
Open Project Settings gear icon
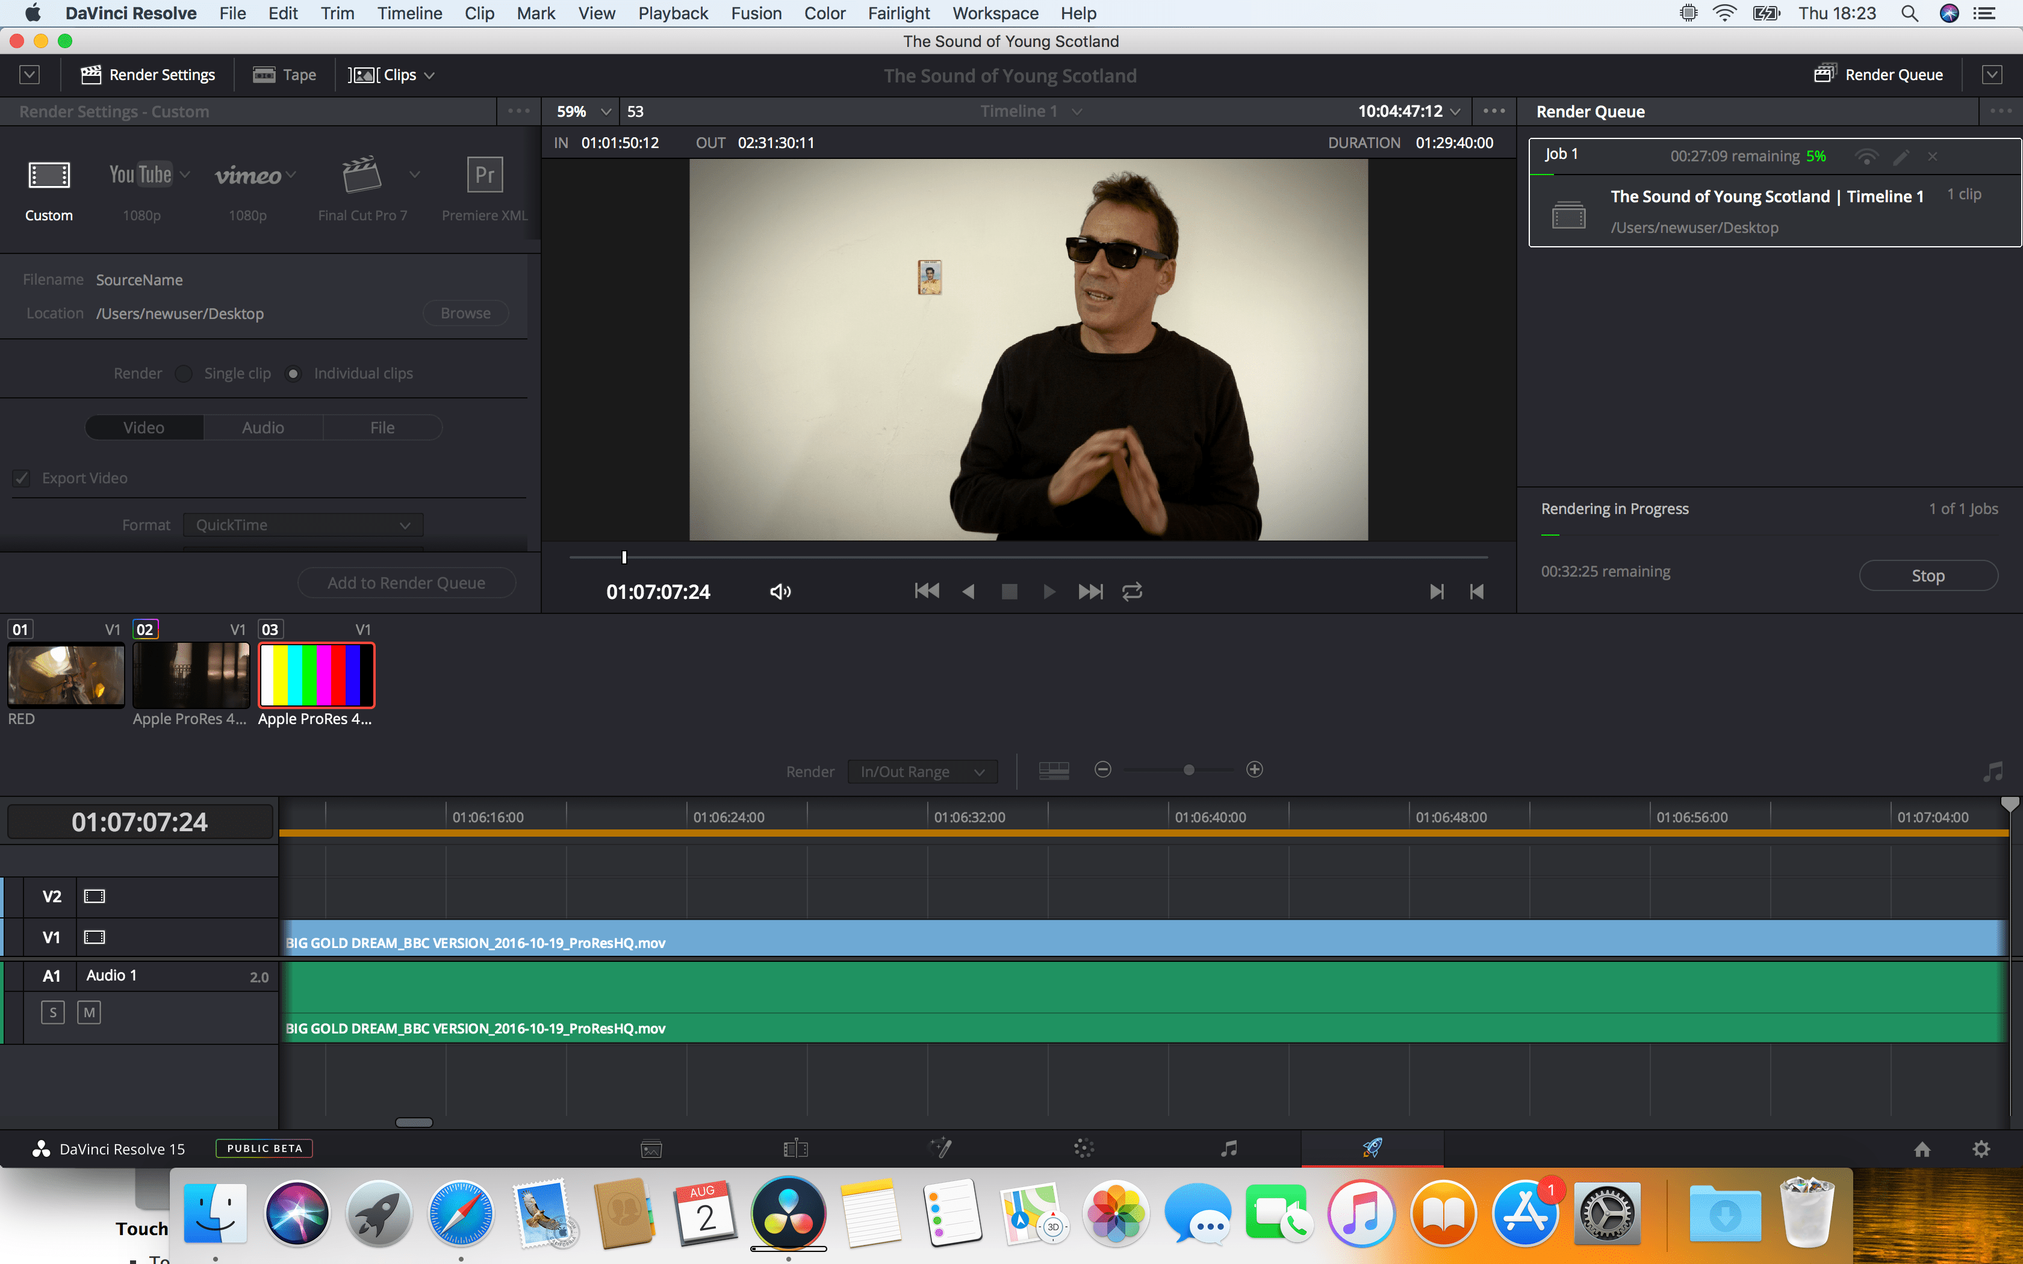click(1980, 1148)
